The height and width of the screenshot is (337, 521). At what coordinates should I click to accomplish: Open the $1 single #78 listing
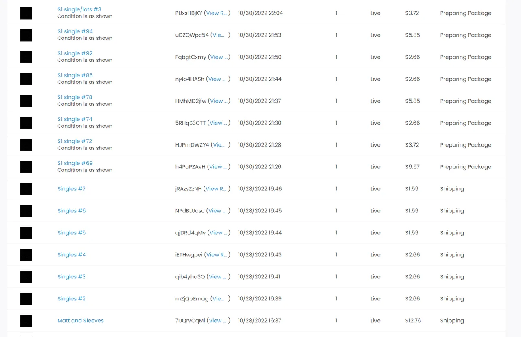[x=75, y=97]
